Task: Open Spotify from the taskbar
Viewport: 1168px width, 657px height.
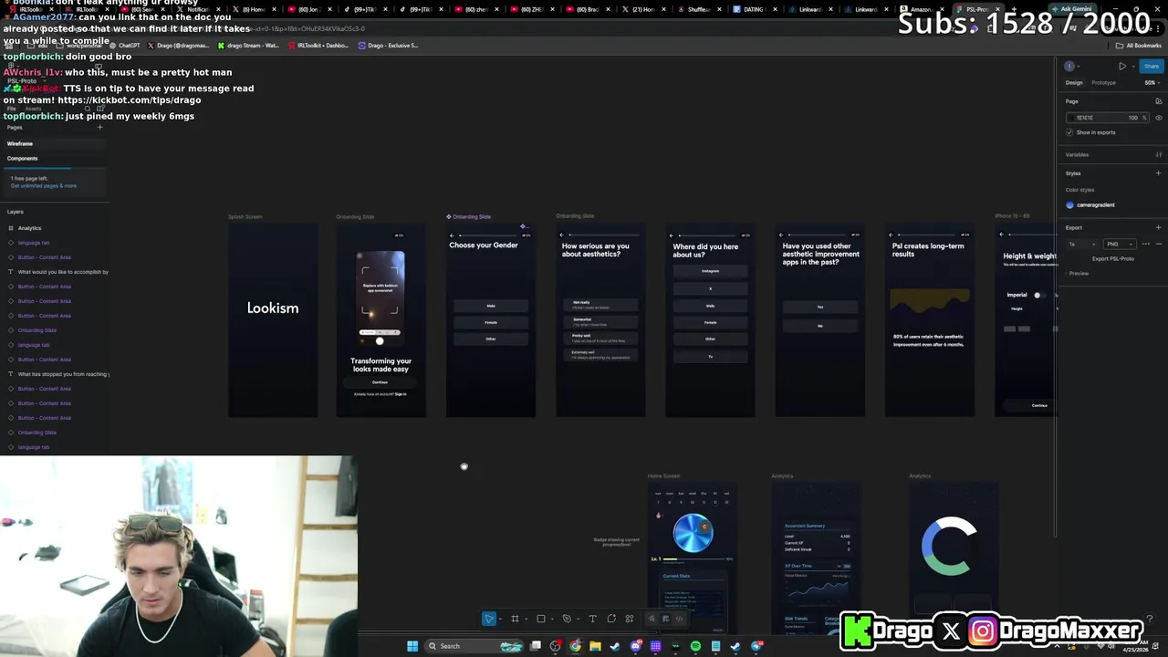Action: 695,646
